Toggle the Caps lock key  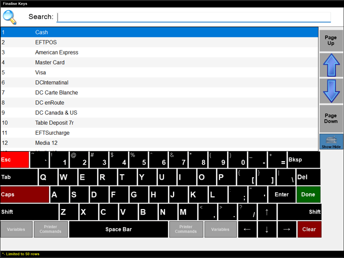(x=24, y=195)
